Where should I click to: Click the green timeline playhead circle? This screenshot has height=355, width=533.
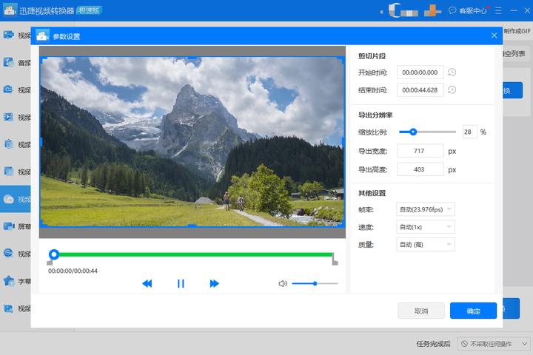click(x=54, y=254)
